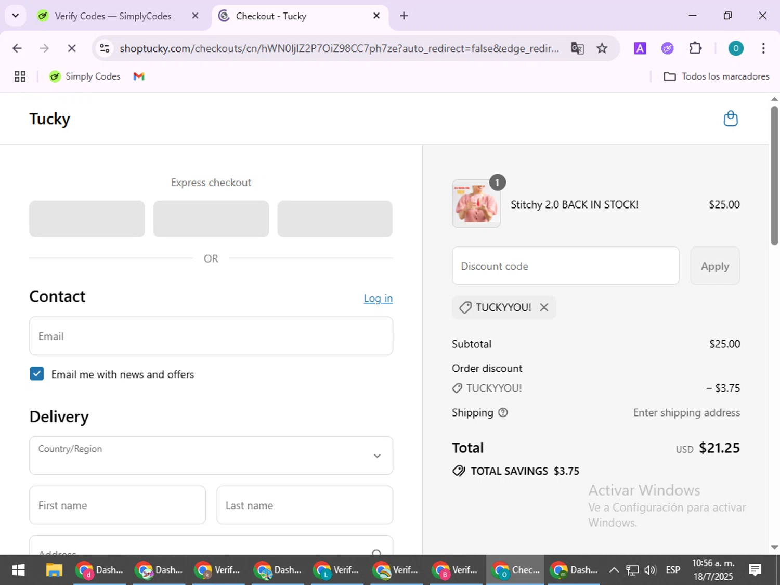Click the product name Stitchy 2.0 BACK IN STOCK!
Screen dimensions: 780x585
[x=575, y=204]
